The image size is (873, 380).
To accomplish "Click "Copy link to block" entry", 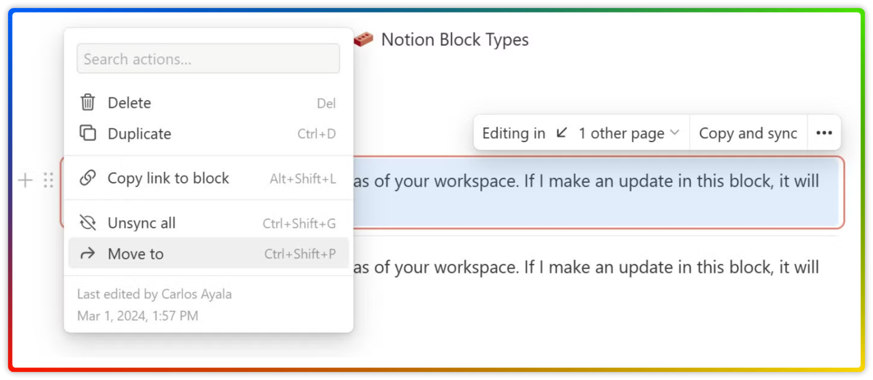I will tap(168, 178).
